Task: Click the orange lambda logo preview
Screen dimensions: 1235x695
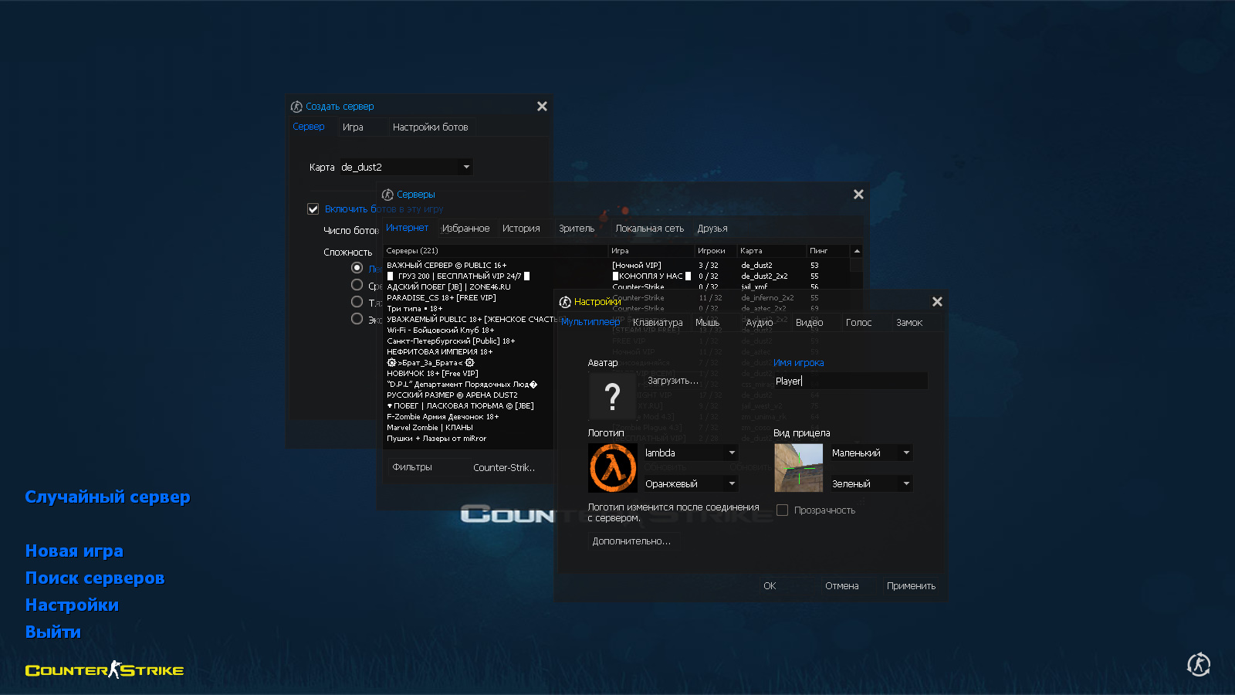Action: coord(613,468)
